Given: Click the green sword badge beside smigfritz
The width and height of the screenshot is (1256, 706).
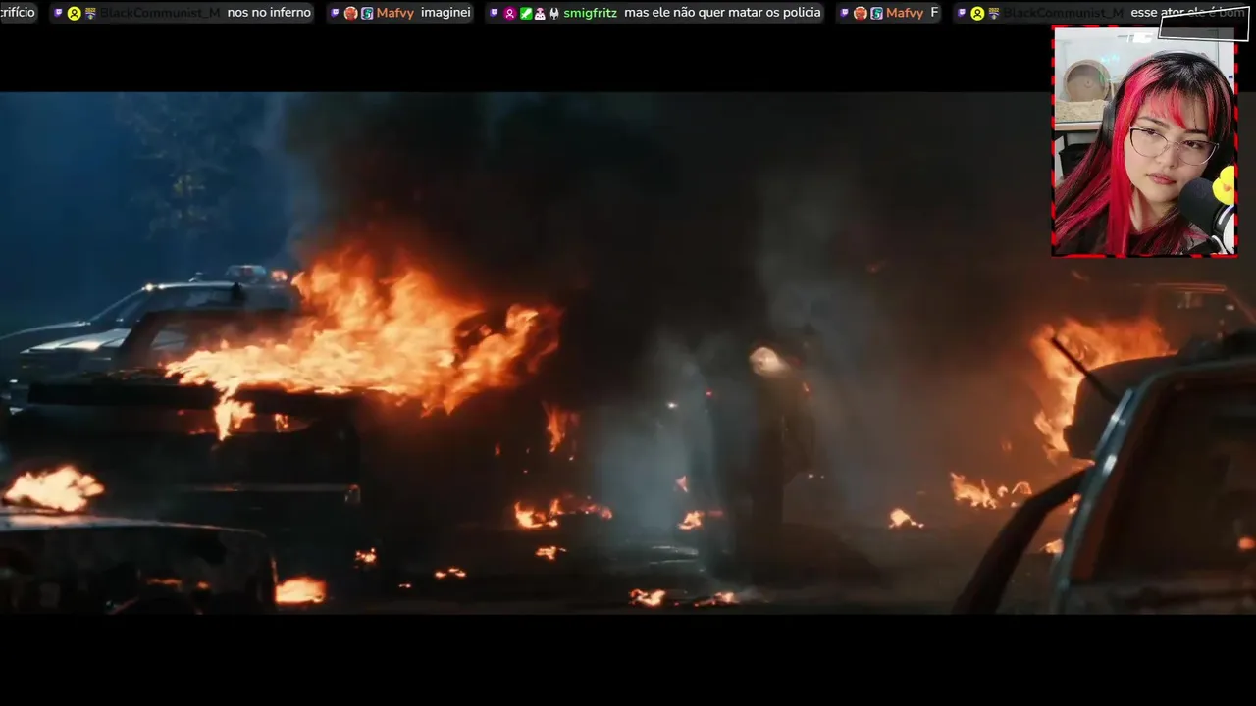Looking at the screenshot, I should coord(526,13).
